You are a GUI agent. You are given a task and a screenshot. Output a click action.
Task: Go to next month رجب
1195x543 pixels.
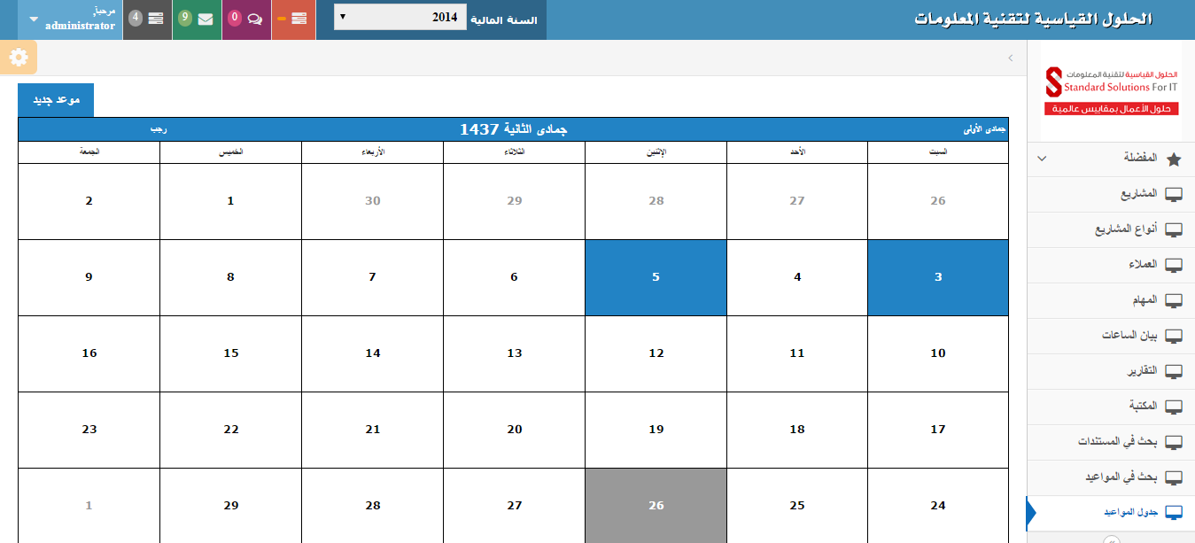point(159,129)
